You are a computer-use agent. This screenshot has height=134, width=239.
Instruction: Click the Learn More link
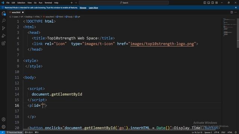coord(93,7)
